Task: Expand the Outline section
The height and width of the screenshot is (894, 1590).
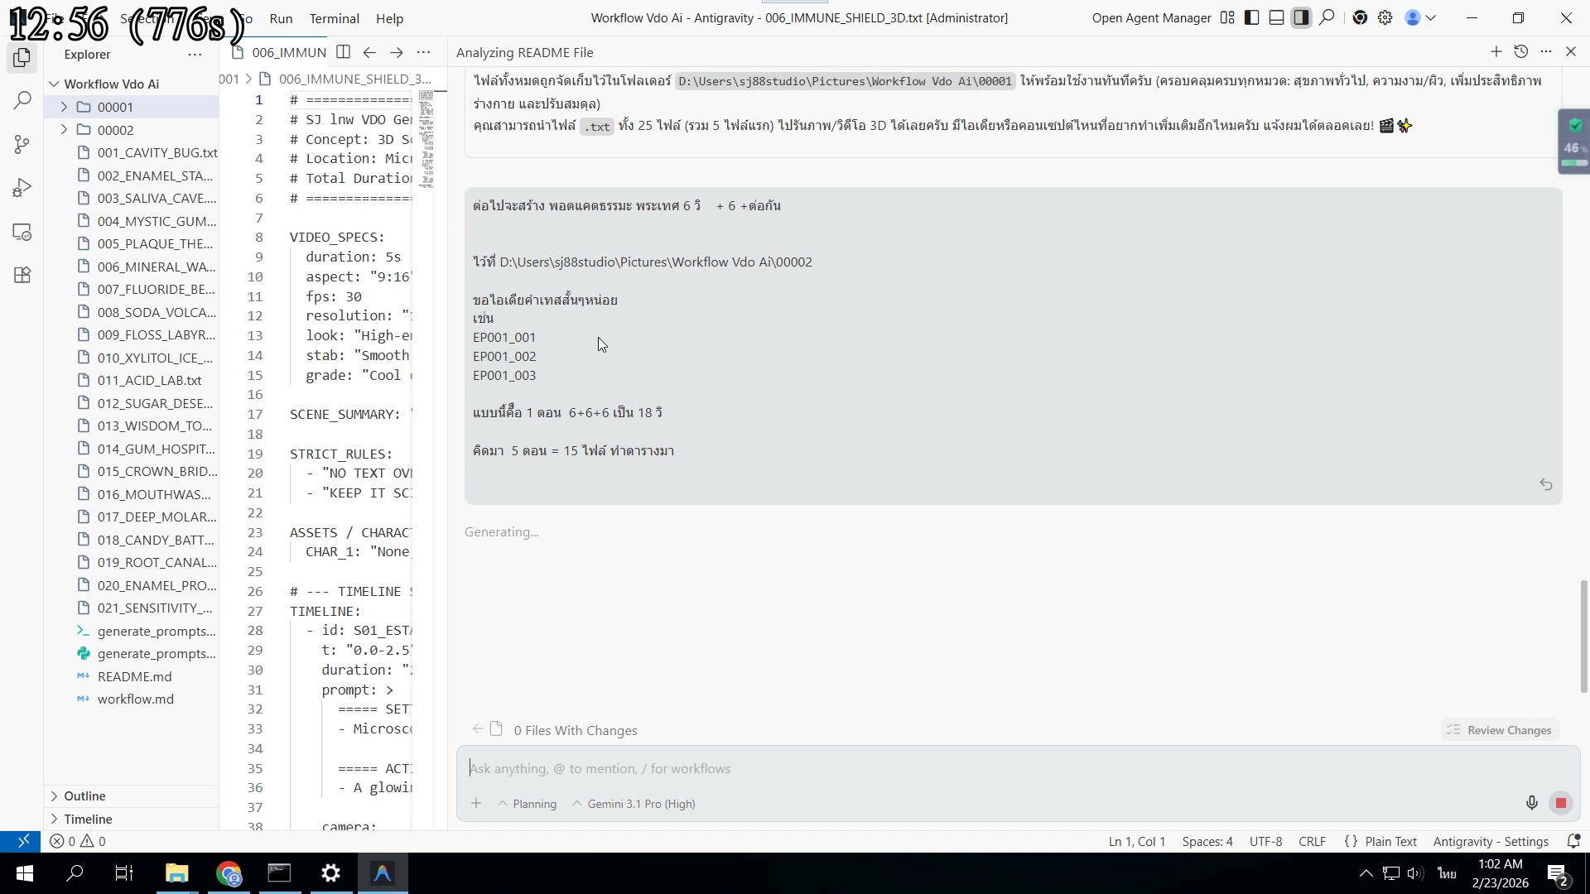Action: coord(84,796)
